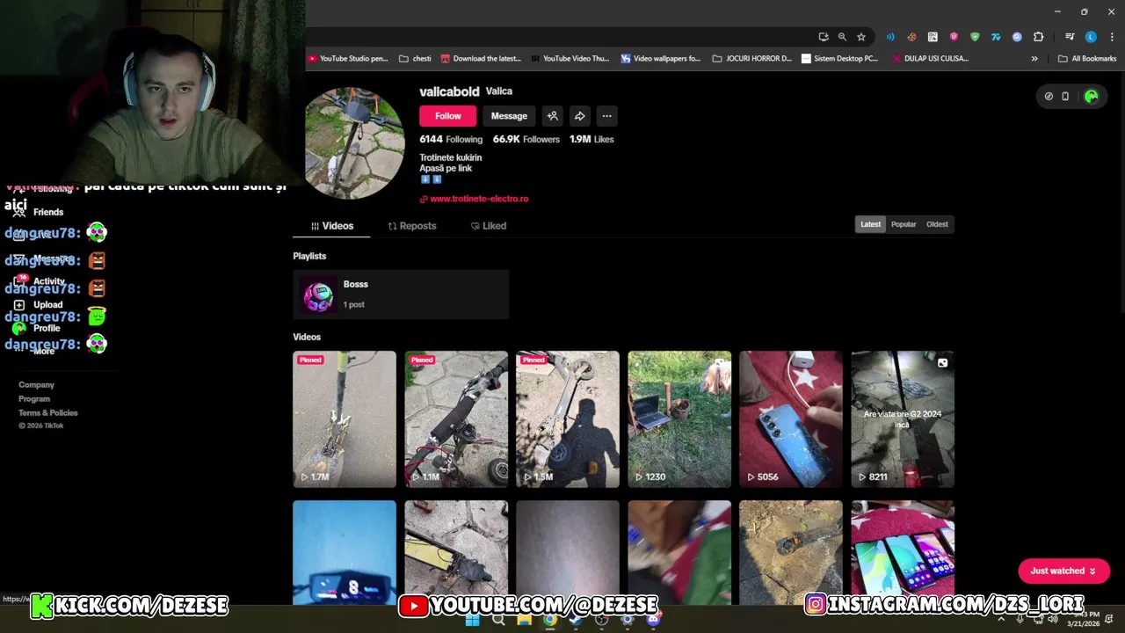Viewport: 1125px width, 633px height.
Task: Open File Explorer from taskbar
Action: click(x=524, y=620)
